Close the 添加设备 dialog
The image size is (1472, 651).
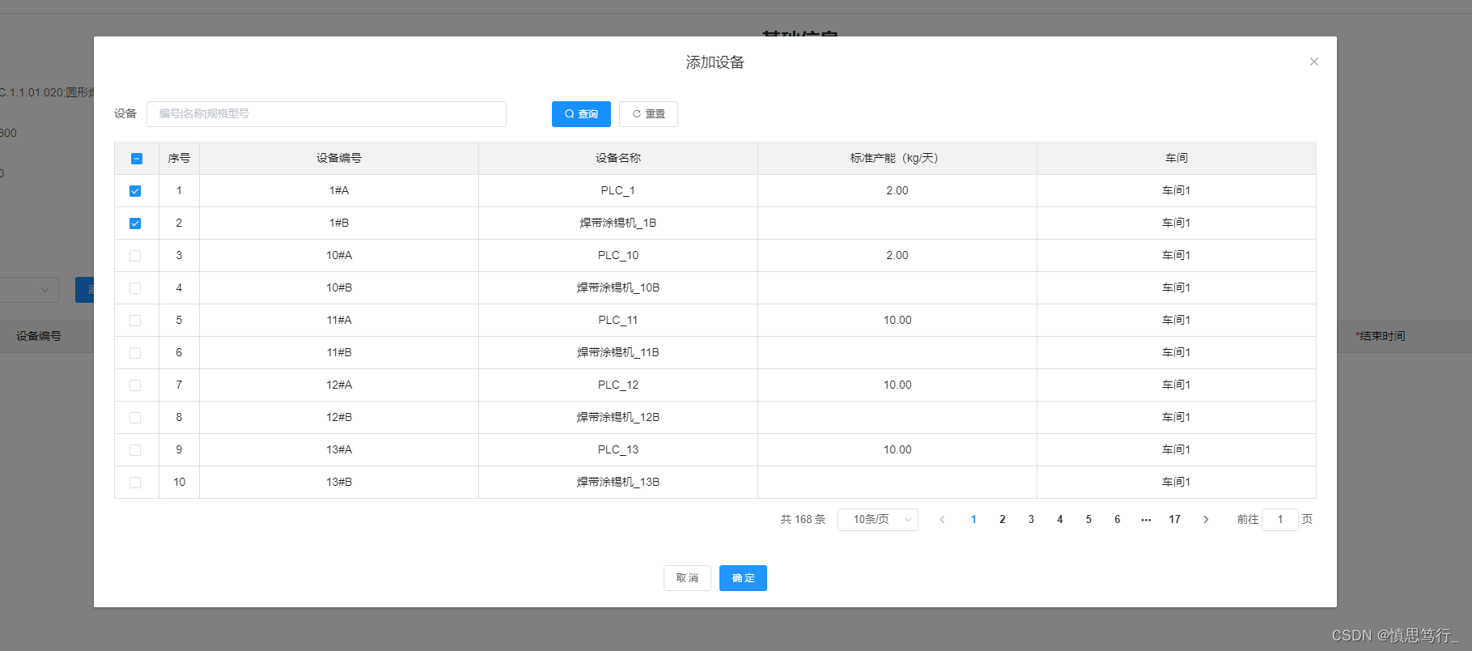(1314, 62)
